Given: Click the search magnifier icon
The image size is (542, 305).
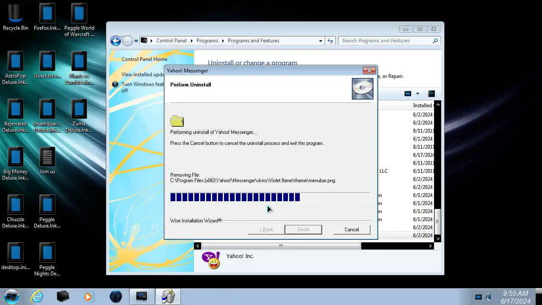Looking at the screenshot, I should click(435, 41).
